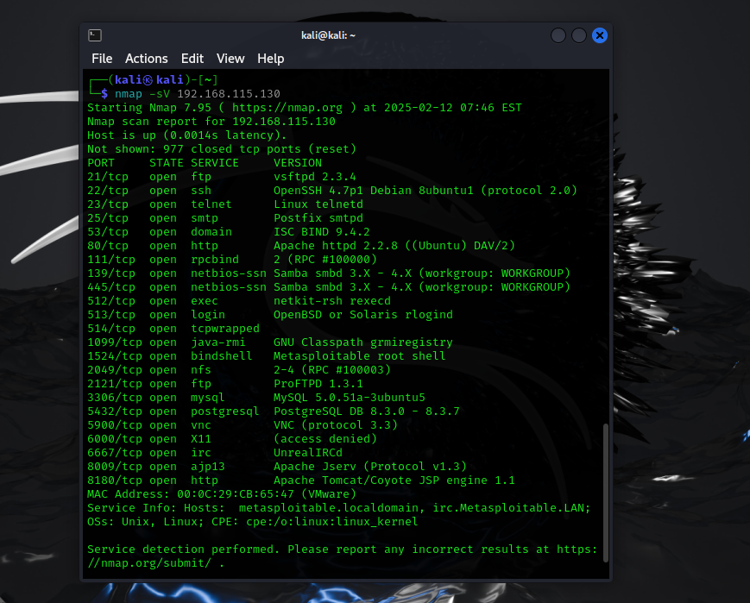
Task: Click the terminal vertical scrollbar
Action: tap(606, 493)
